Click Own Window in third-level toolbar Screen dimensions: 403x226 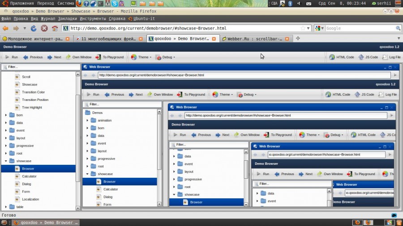(247, 135)
